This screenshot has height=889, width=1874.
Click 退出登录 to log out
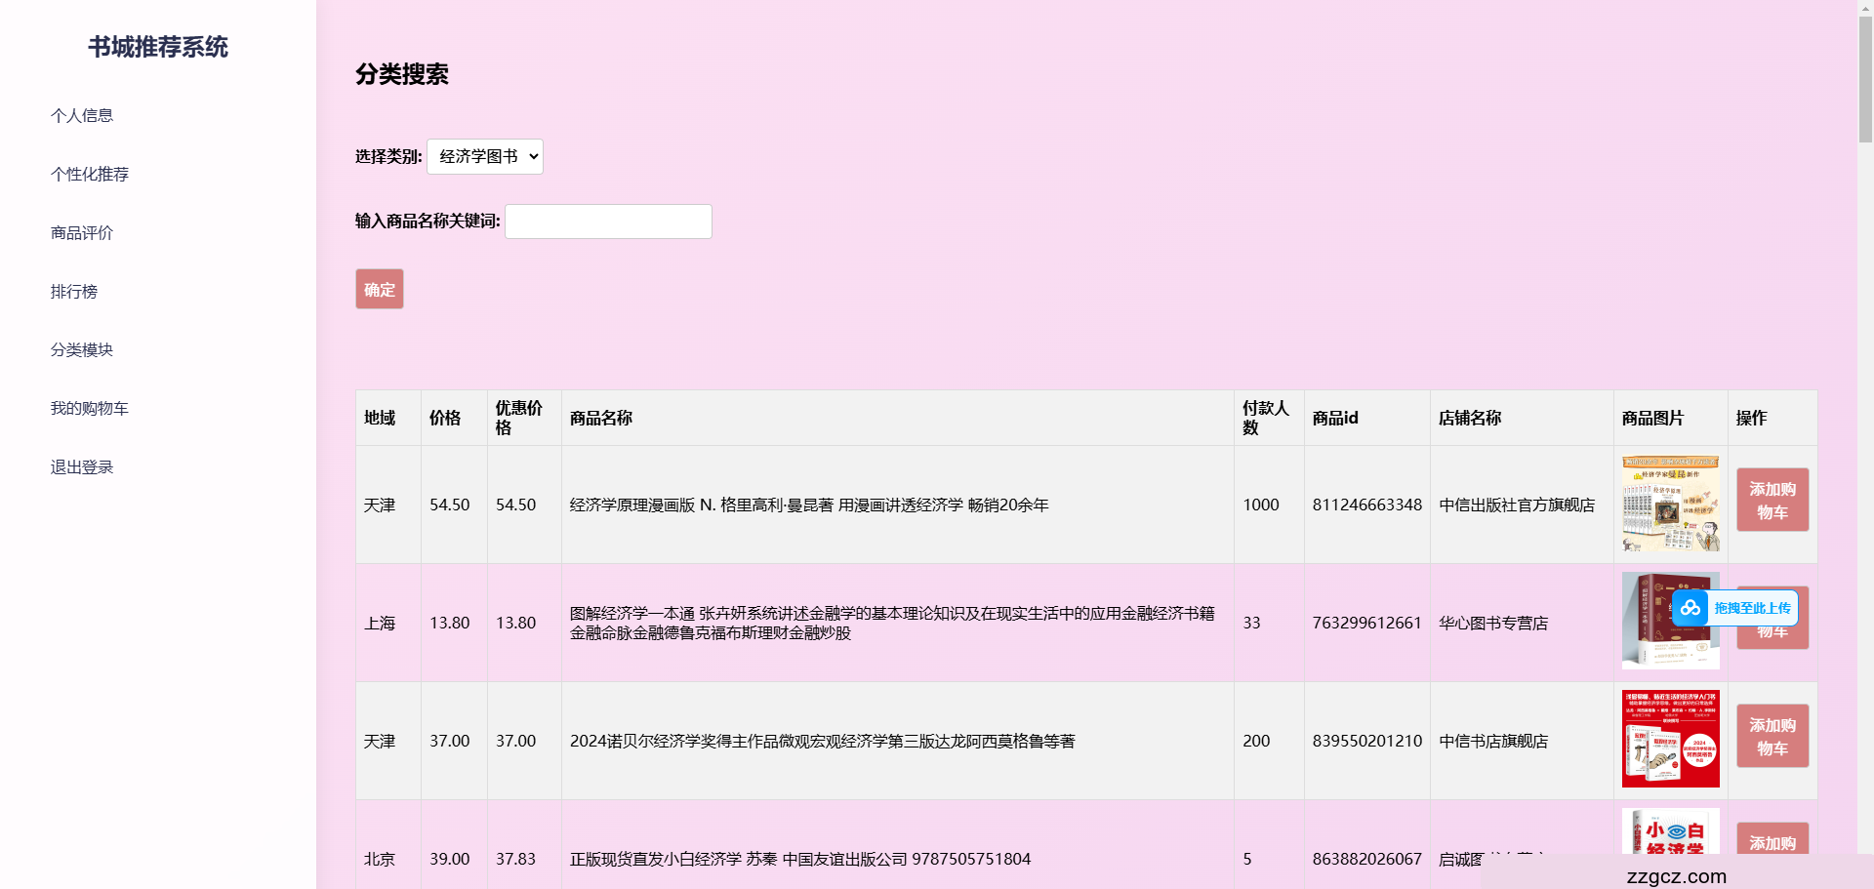[x=81, y=466]
